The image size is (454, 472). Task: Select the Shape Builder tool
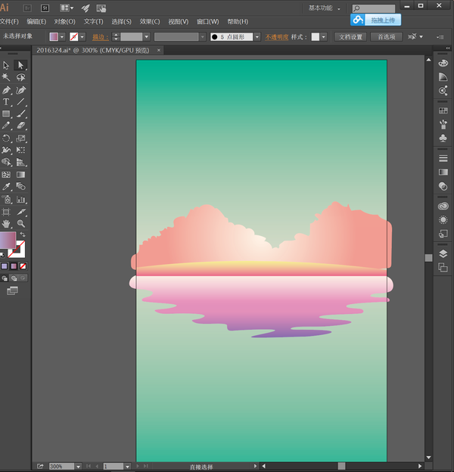(6, 162)
